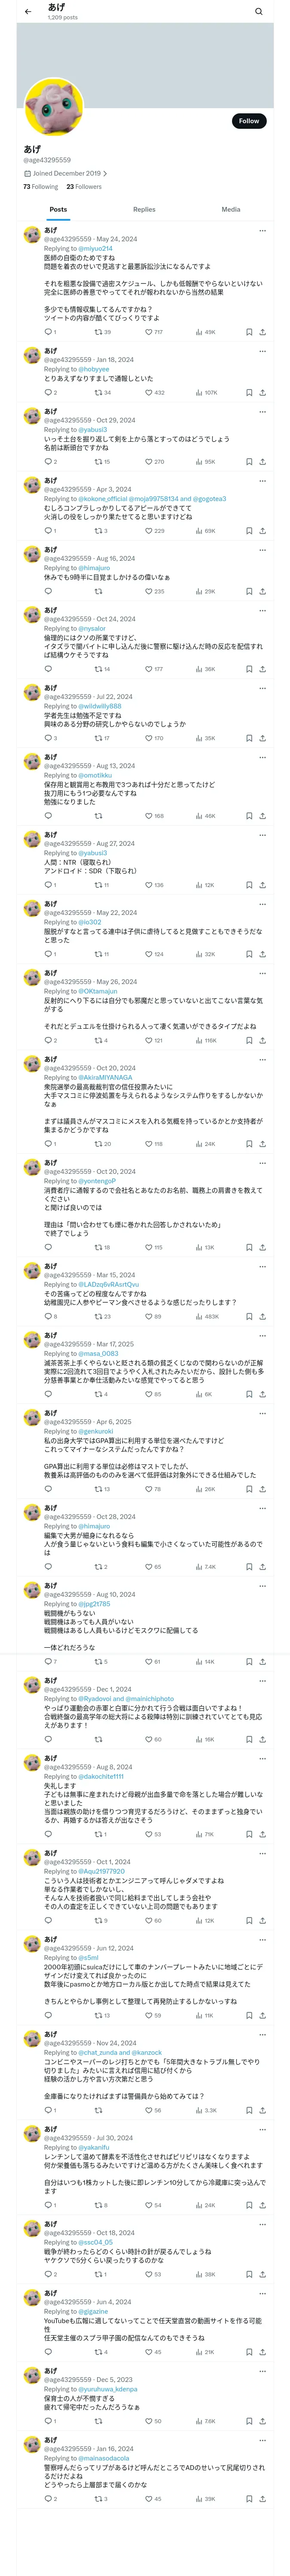Share the Apr 3, 2024 post
290x2576 pixels.
pos(262,531)
